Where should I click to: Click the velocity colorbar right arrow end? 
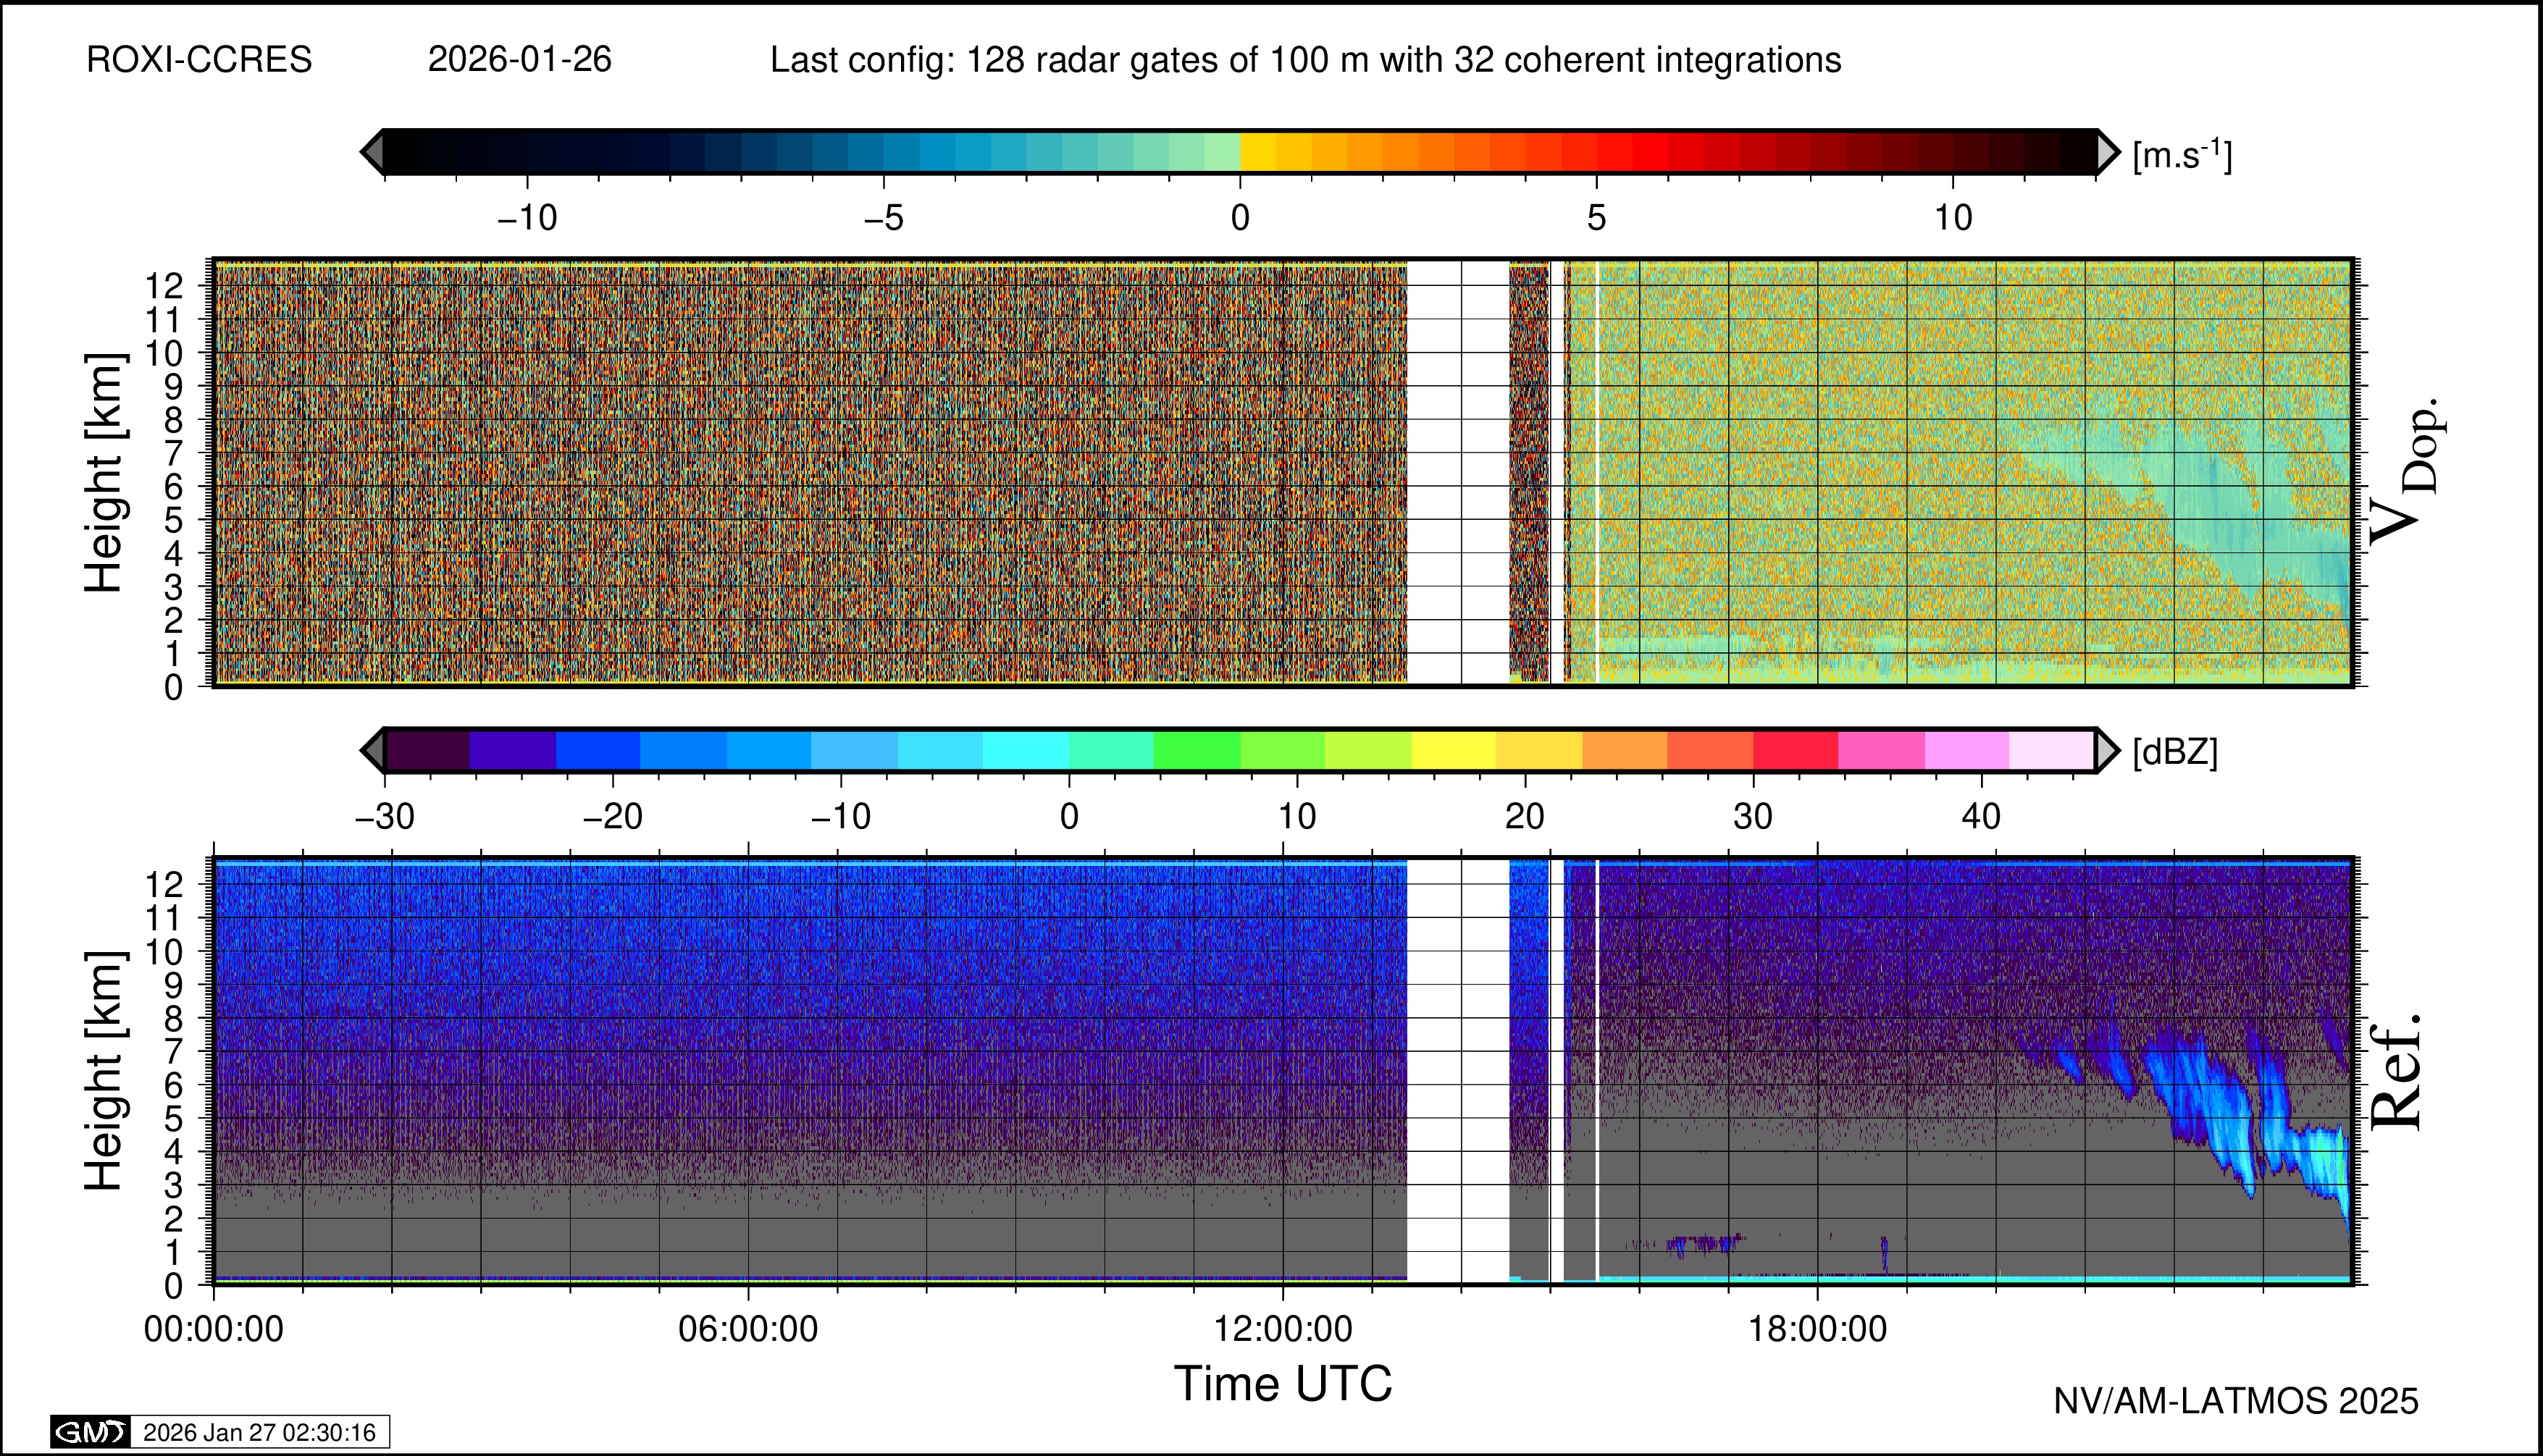(2107, 152)
